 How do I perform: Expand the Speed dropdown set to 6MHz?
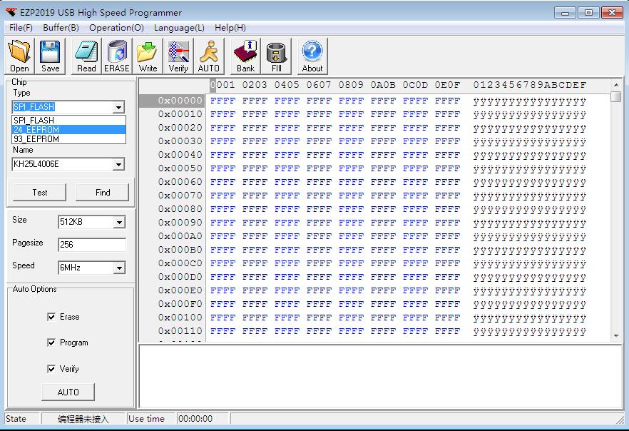[121, 268]
